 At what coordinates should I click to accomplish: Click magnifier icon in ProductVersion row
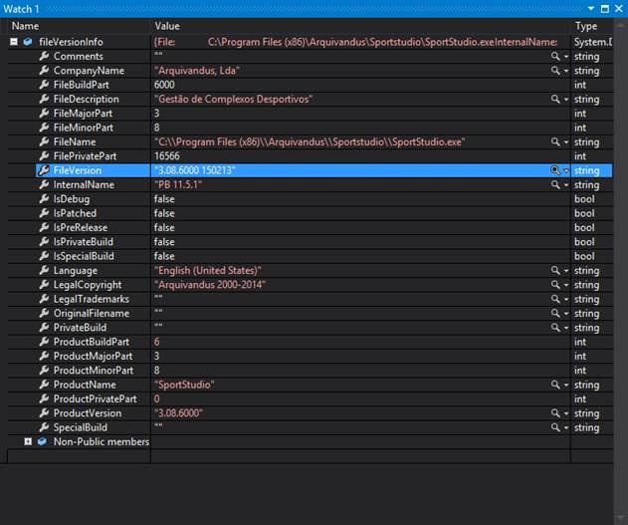(555, 413)
